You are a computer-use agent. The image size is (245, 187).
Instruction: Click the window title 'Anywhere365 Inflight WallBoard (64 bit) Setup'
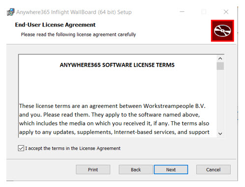point(74,12)
